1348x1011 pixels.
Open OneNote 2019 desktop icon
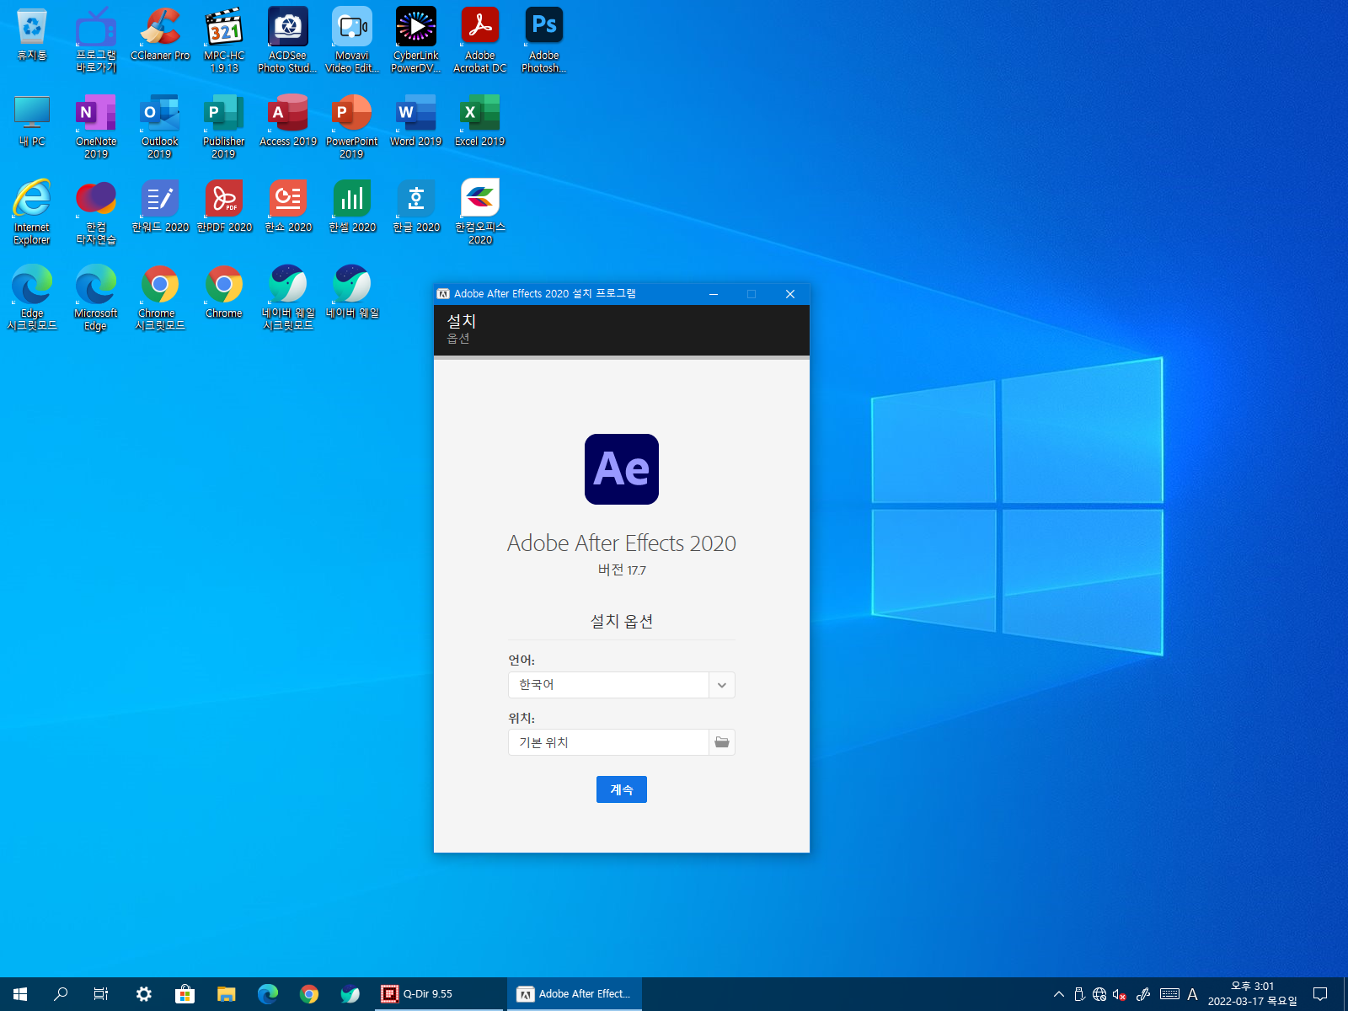coord(96,126)
